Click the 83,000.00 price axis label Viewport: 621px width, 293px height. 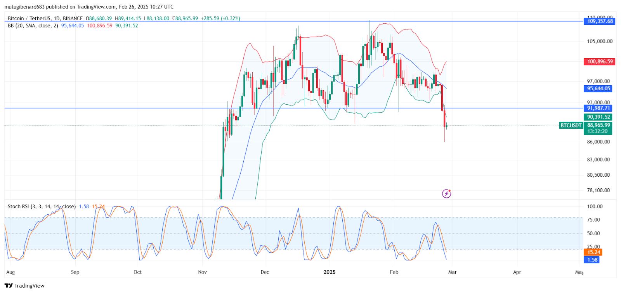point(598,160)
